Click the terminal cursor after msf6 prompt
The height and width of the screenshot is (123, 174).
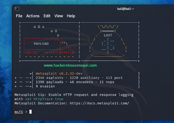click(x=30, y=112)
